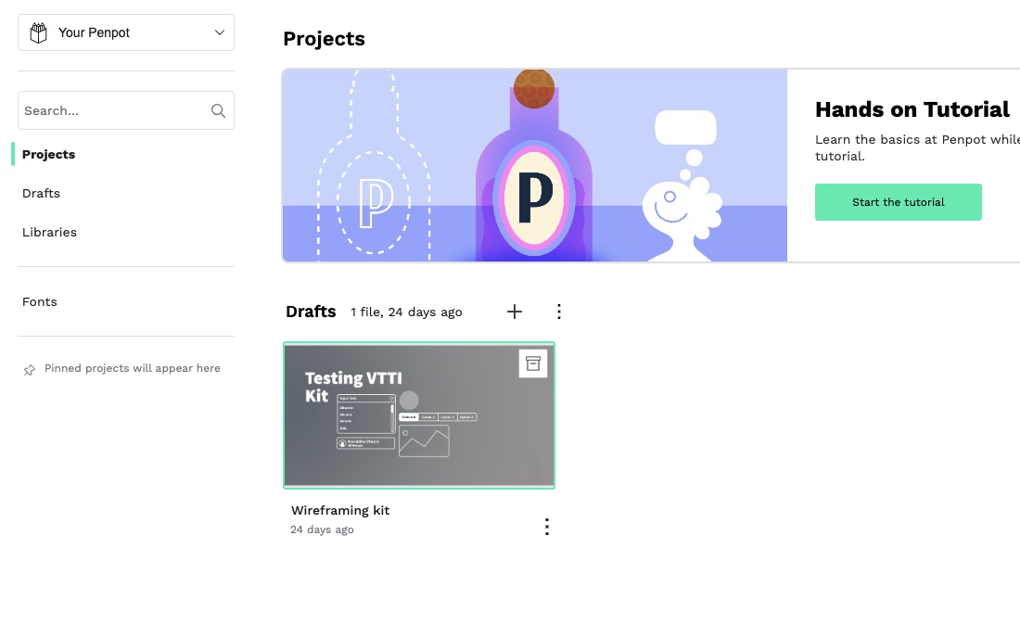The width and height of the screenshot is (1020, 638).
Task: Click the Pinned projects will appear here text
Action: click(132, 368)
